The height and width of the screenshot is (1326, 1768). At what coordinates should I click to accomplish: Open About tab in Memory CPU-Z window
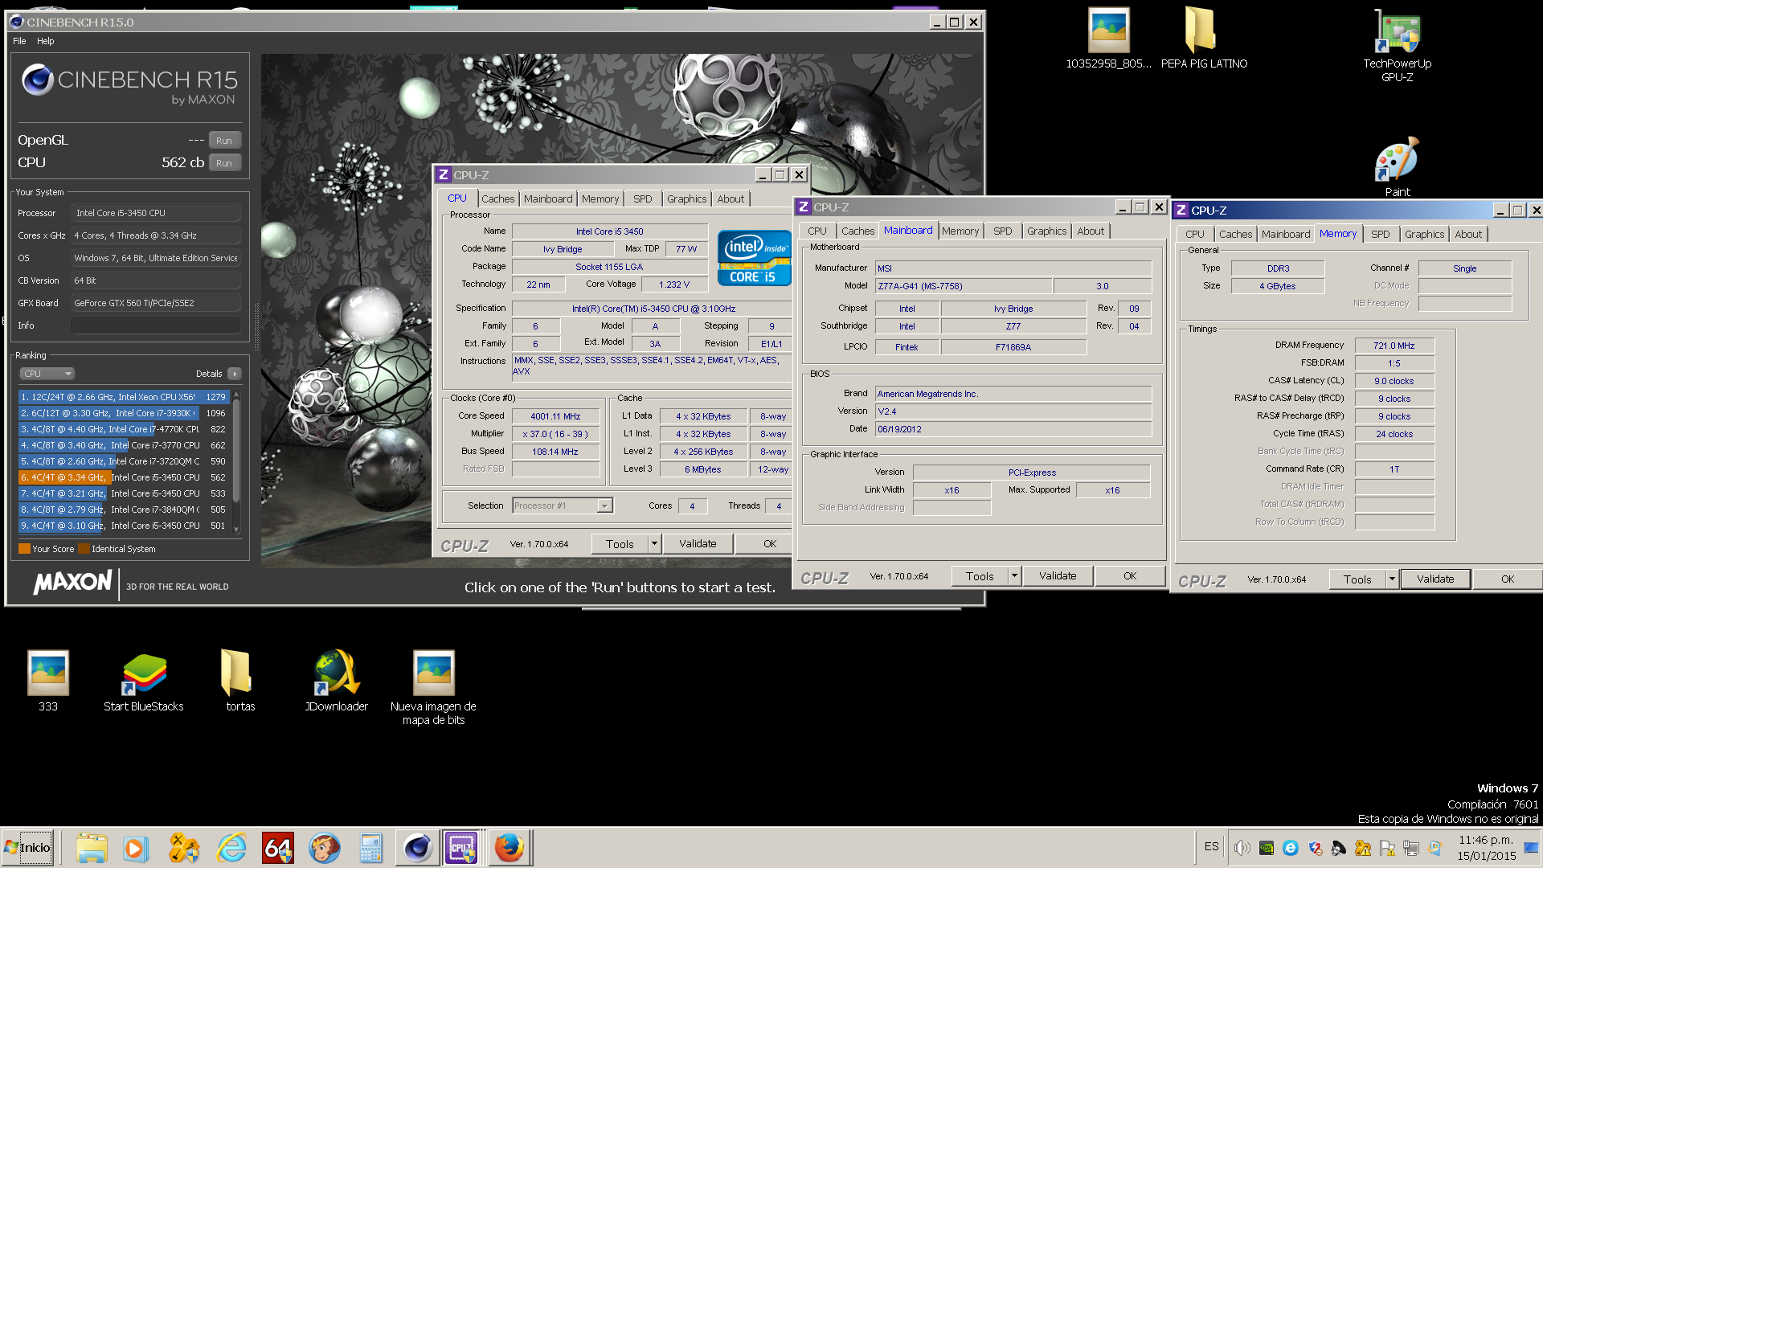[1468, 235]
